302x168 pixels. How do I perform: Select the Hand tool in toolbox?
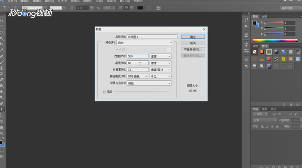click(x=2, y=127)
